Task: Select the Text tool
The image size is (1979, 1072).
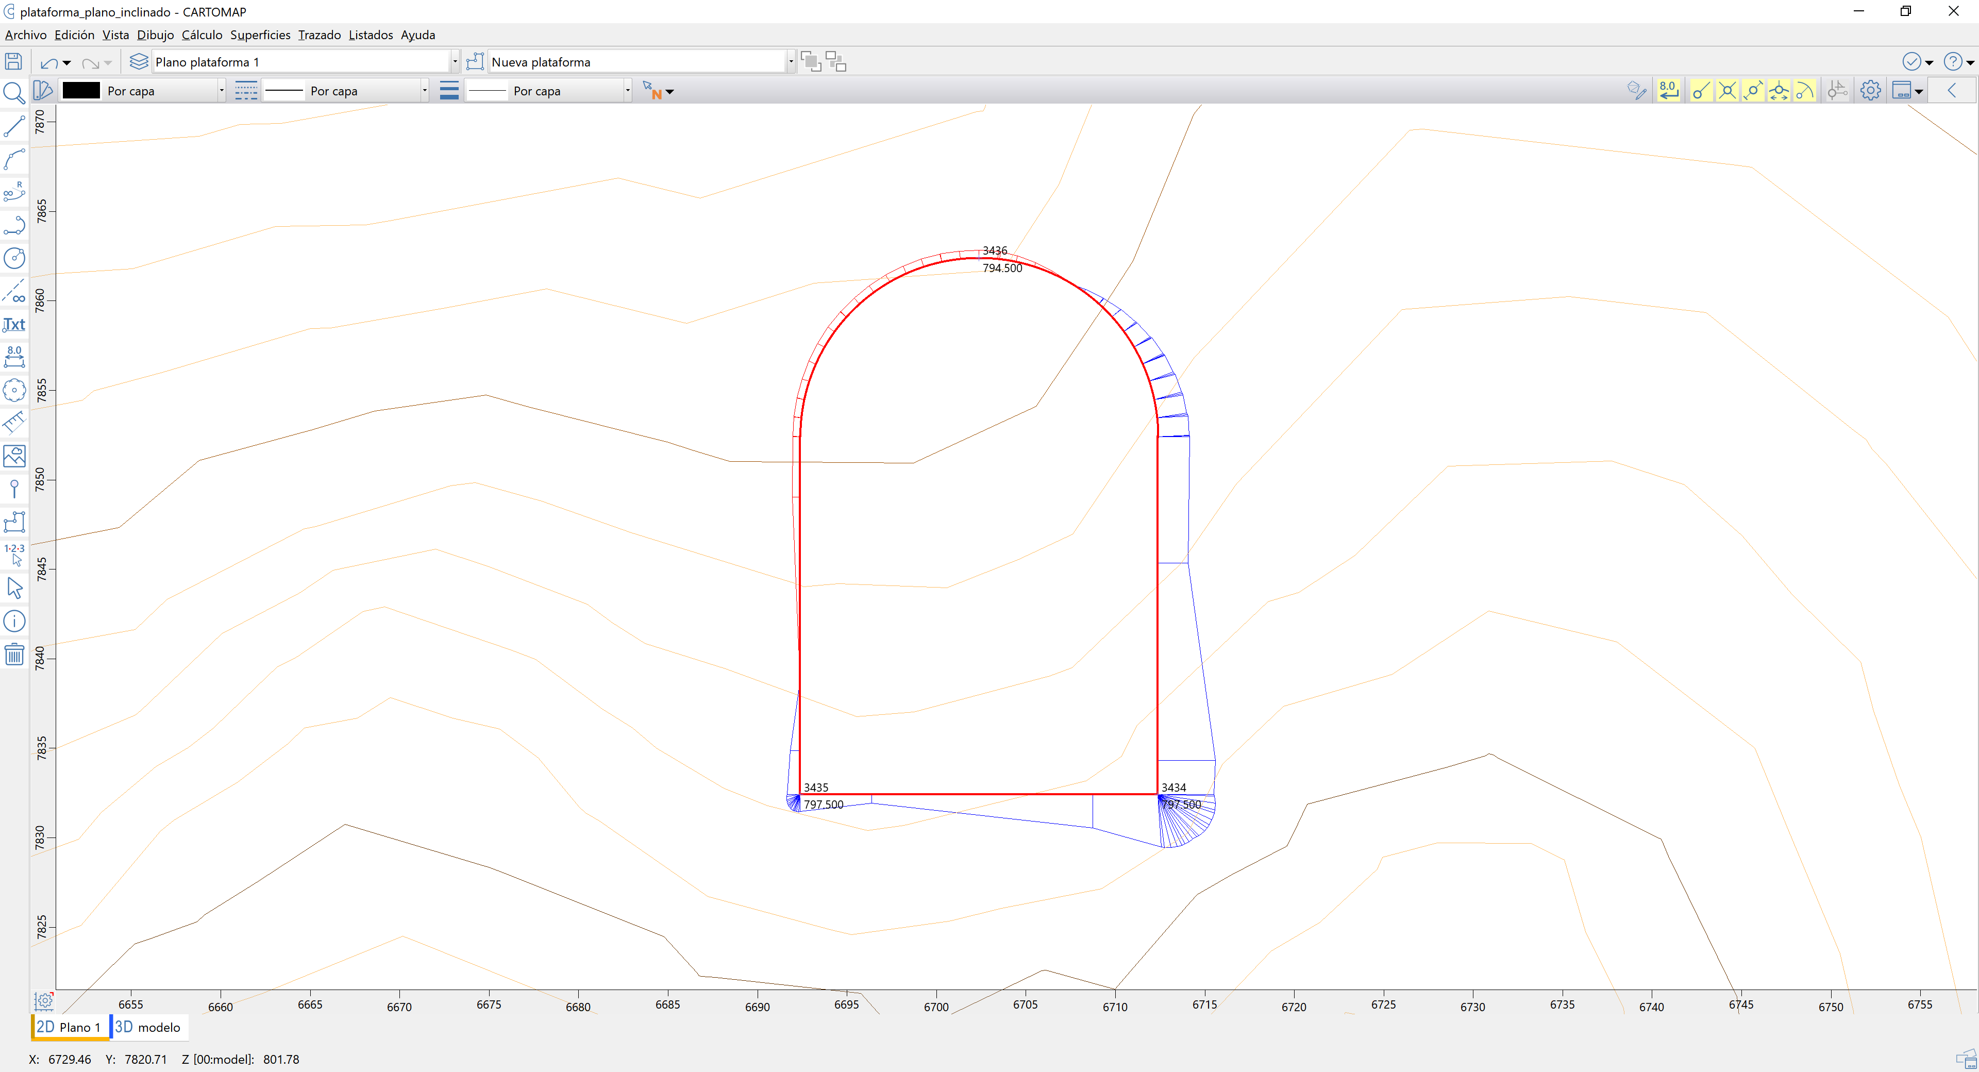Action: pos(14,324)
